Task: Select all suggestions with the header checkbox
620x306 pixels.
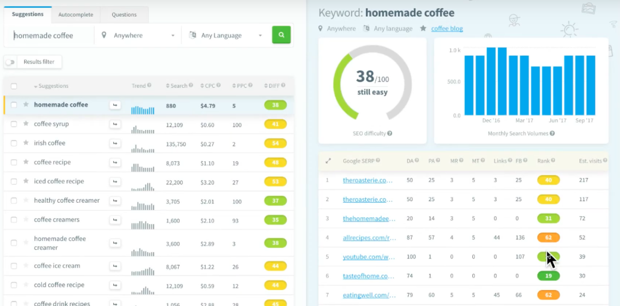Action: [13, 86]
